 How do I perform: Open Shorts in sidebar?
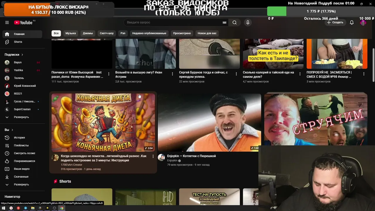(x=22, y=42)
